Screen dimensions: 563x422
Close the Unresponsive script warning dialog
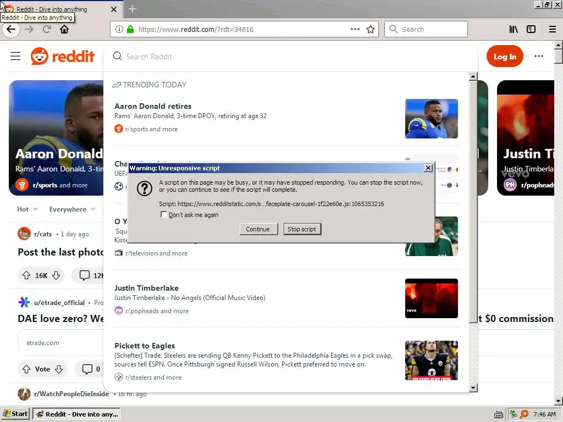428,168
